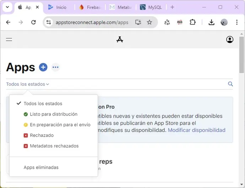Switch to the Metabase tab
This screenshot has height=188, width=245.
(121, 7)
